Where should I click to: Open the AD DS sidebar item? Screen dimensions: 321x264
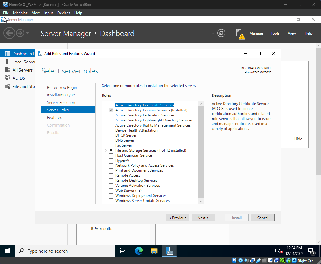point(18,78)
